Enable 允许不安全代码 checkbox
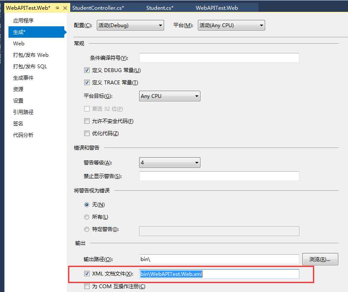 (x=87, y=121)
